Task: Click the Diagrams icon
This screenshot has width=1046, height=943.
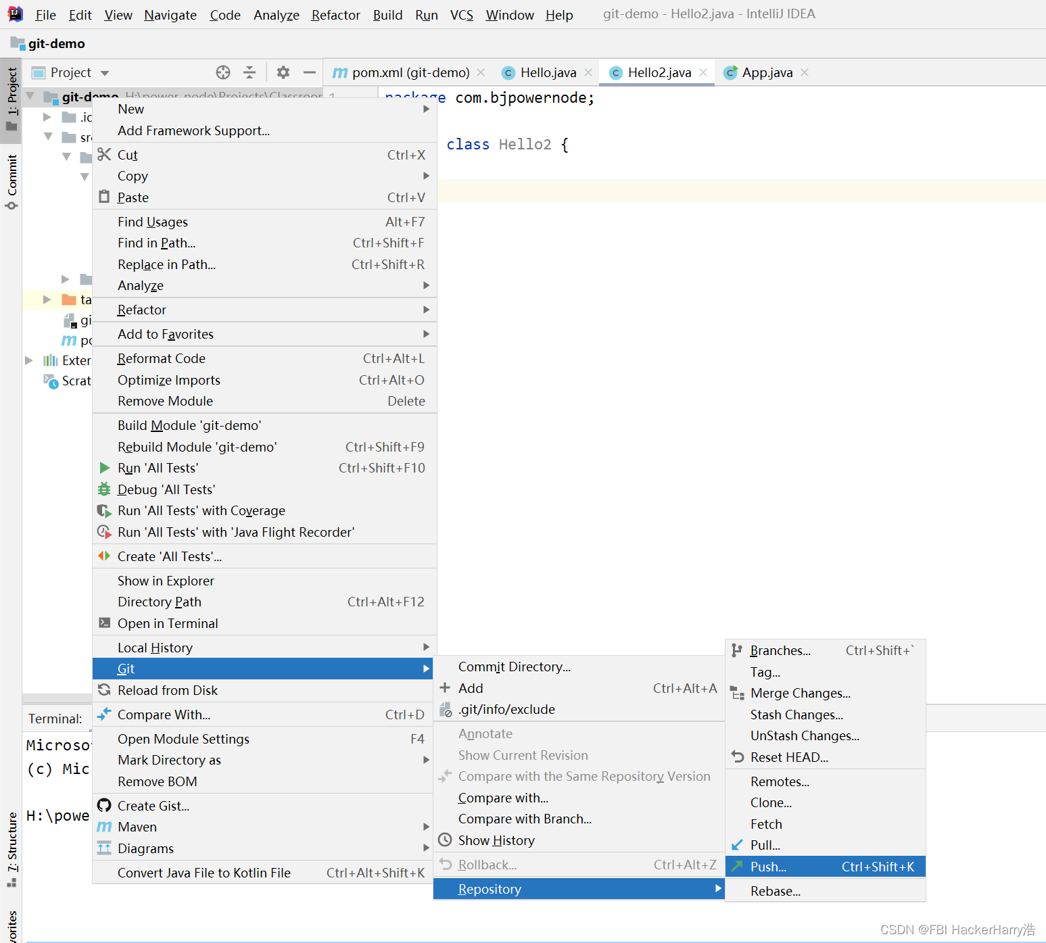Action: click(104, 848)
